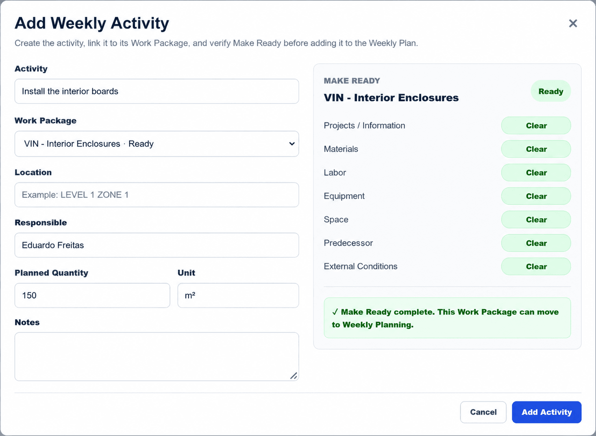Click the Projects / Information row label
The width and height of the screenshot is (596, 436).
[364, 126]
